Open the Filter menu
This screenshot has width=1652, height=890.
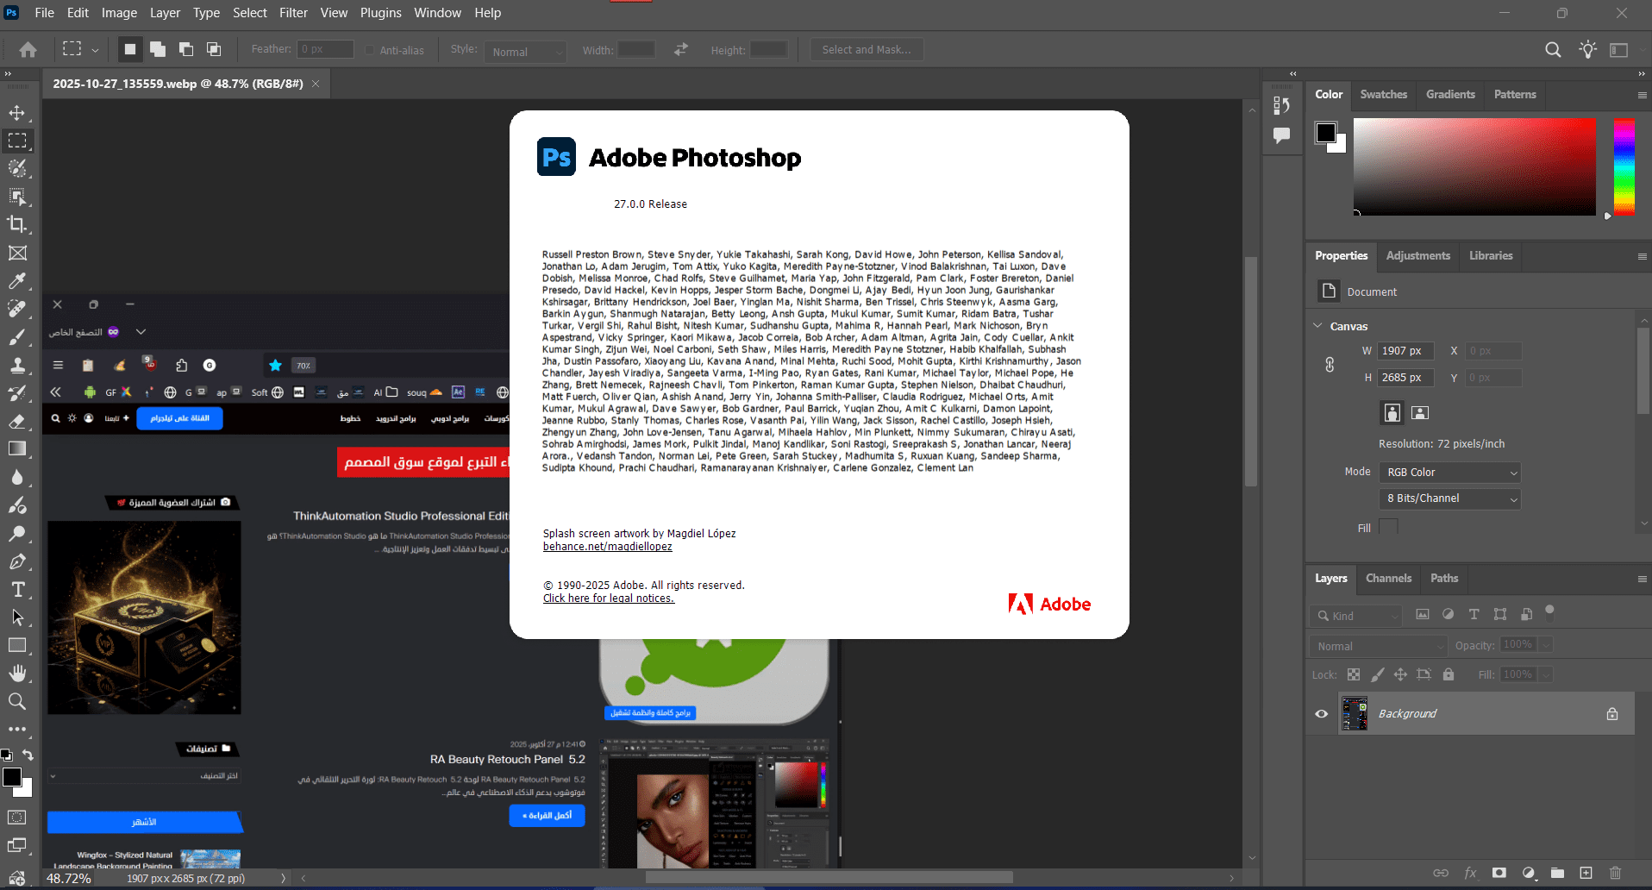pyautogui.click(x=293, y=13)
